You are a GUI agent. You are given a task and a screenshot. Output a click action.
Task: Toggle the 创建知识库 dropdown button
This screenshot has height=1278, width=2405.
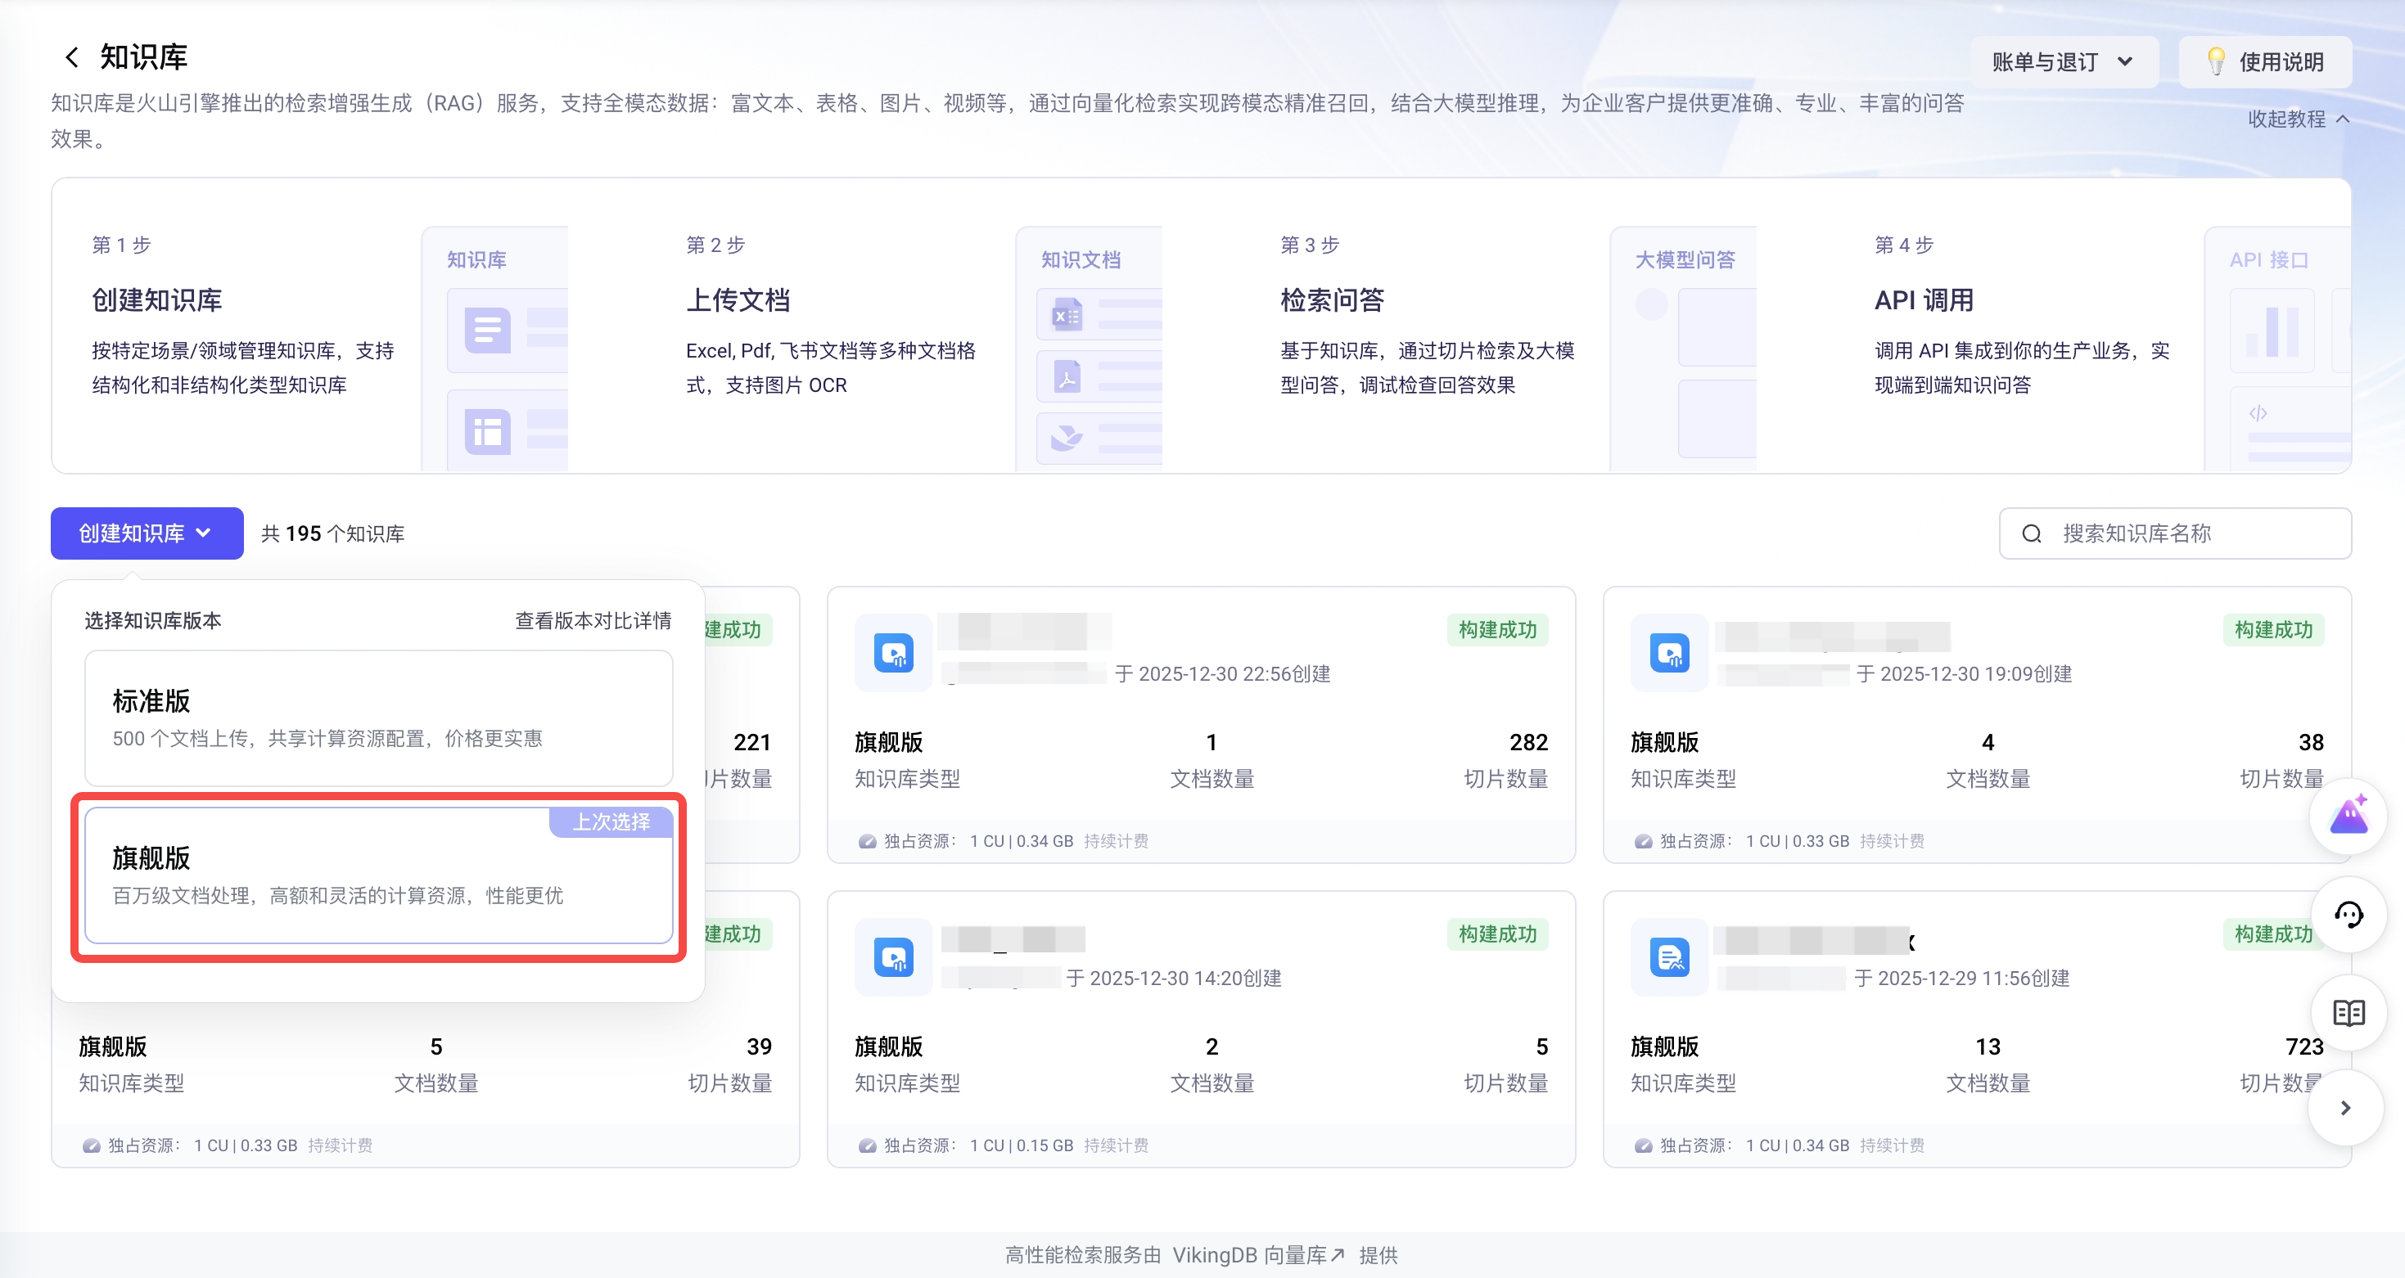point(147,533)
